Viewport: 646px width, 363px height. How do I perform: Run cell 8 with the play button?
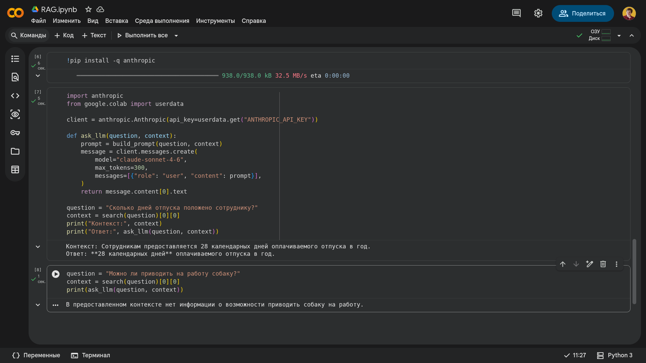point(56,274)
